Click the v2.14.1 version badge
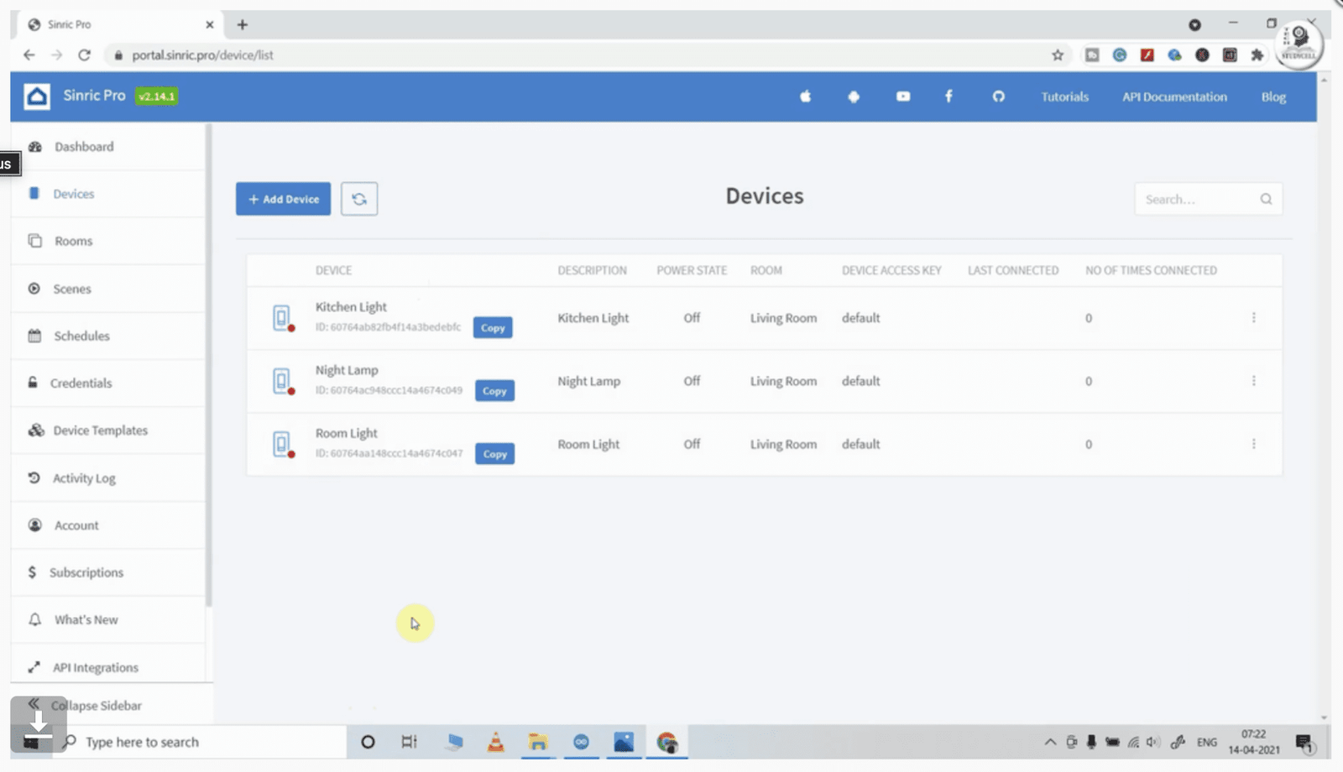 point(156,96)
